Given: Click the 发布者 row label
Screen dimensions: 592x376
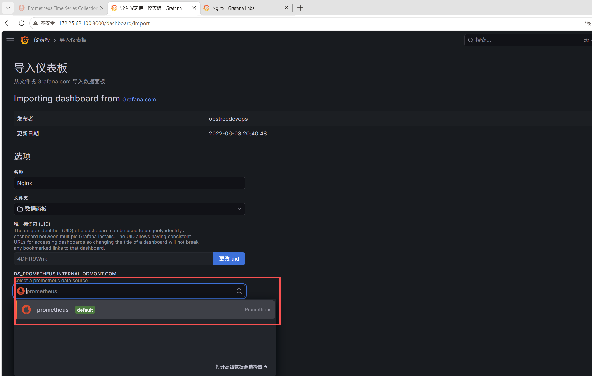Looking at the screenshot, I should [25, 119].
